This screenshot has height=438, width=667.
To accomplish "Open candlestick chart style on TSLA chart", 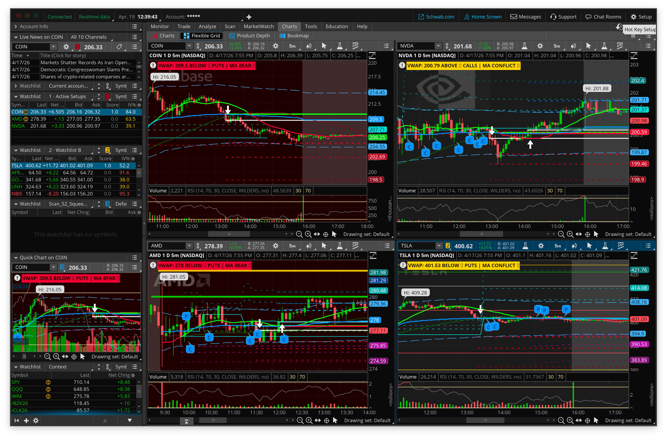I will coord(574,246).
